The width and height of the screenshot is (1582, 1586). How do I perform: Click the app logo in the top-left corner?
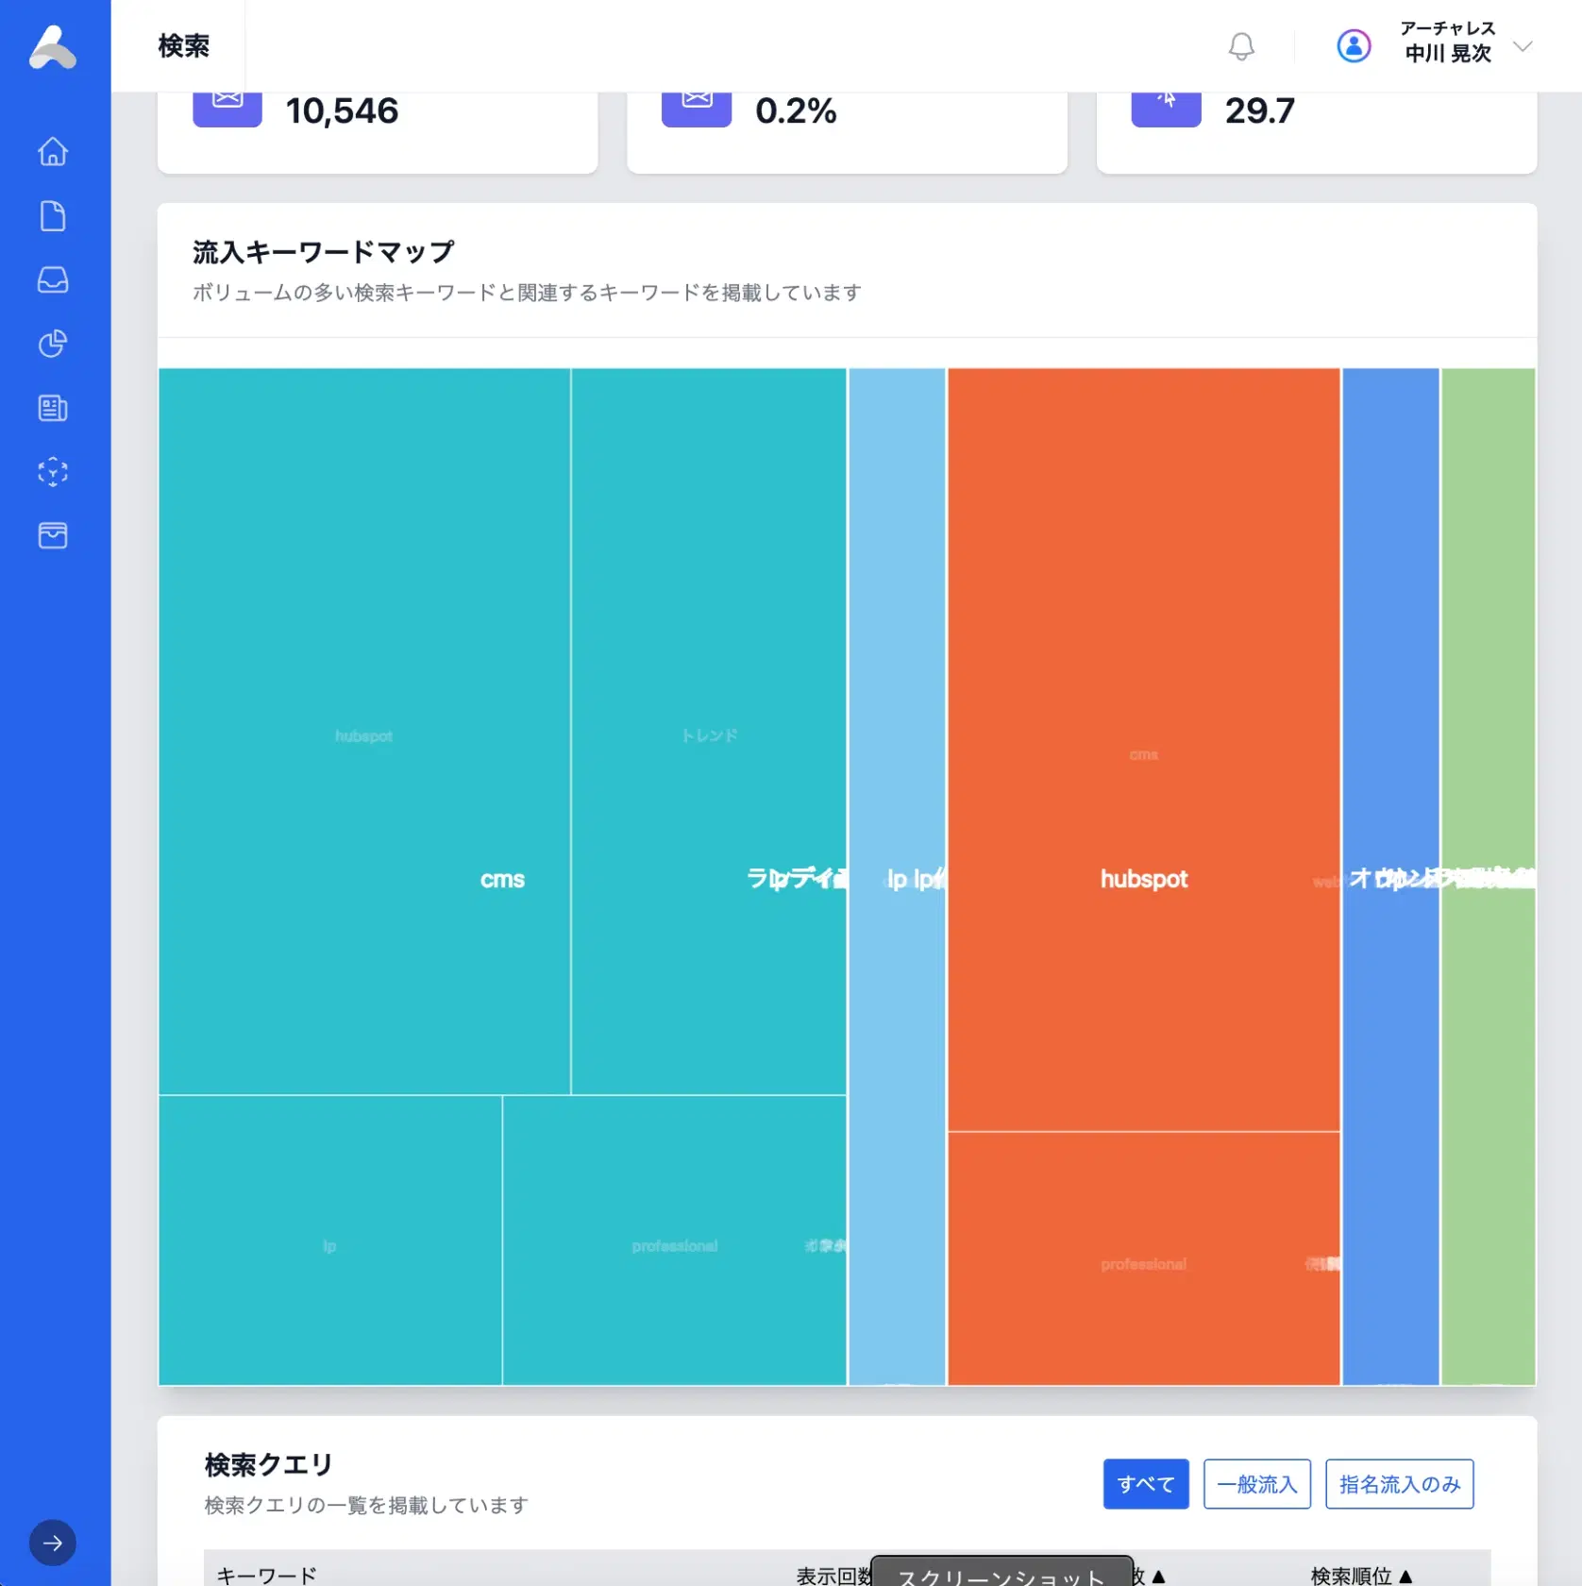(53, 47)
